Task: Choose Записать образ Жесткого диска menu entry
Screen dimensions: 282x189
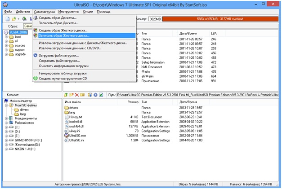Action: 84,35
